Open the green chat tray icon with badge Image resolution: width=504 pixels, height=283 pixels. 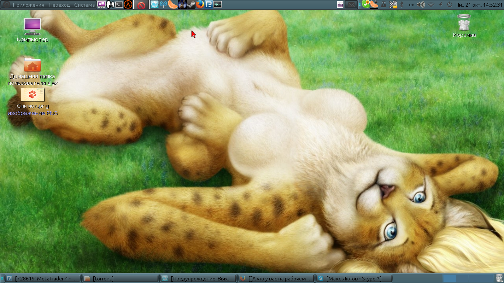[366, 4]
